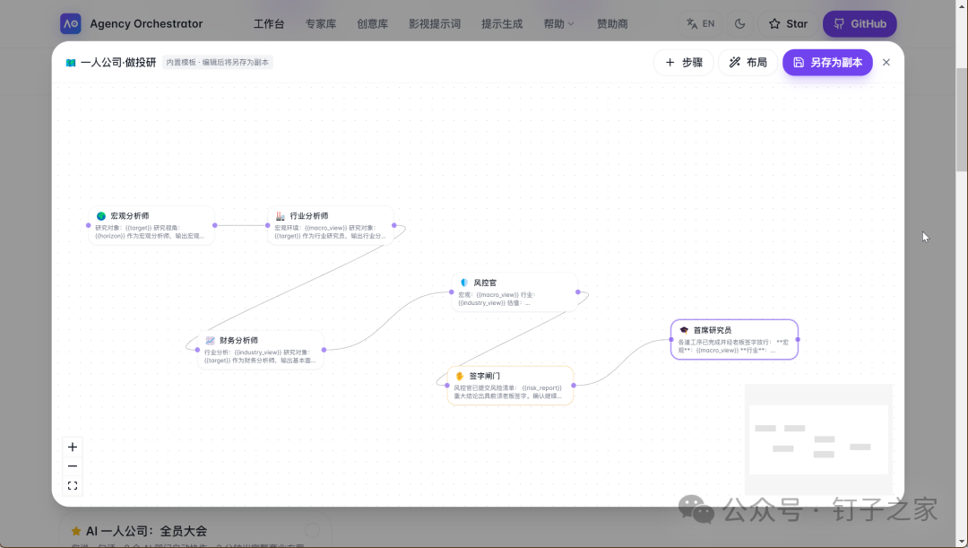Click the factory icon on 行业分析师
The width and height of the screenshot is (968, 548).
click(281, 216)
